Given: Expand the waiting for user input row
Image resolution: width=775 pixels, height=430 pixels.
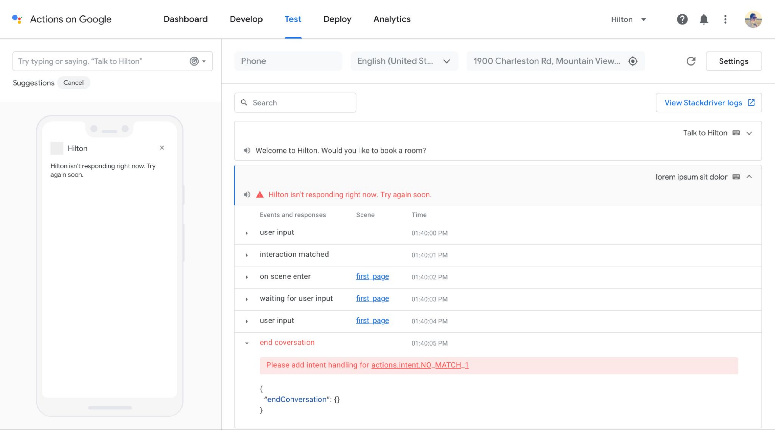Looking at the screenshot, I should pos(247,299).
